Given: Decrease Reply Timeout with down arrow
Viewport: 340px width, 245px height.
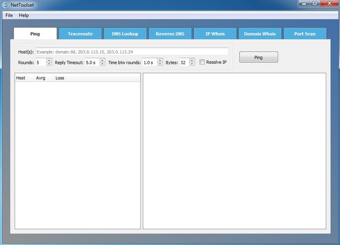Looking at the screenshot, I should (x=102, y=64).
